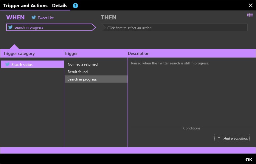The height and width of the screenshot is (164, 256).
Task: Click the Trigger category column header
Action: click(19, 53)
